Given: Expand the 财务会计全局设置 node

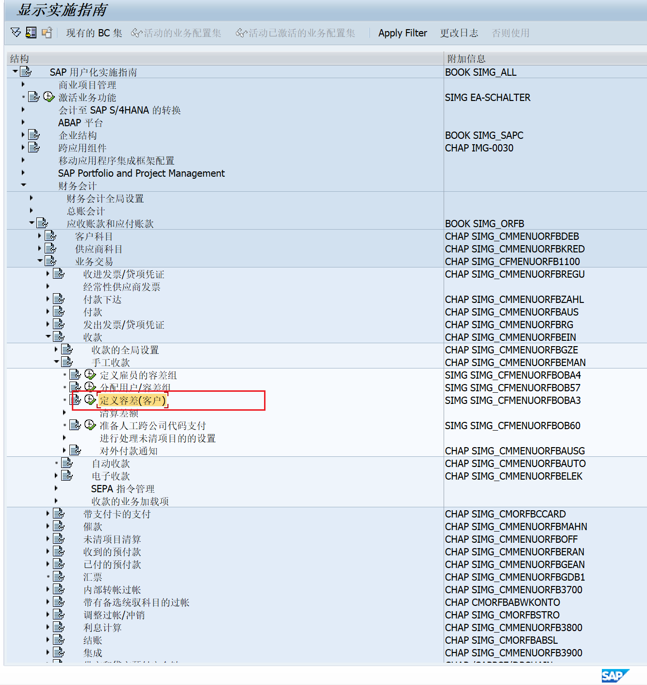Looking at the screenshot, I should pos(31,198).
